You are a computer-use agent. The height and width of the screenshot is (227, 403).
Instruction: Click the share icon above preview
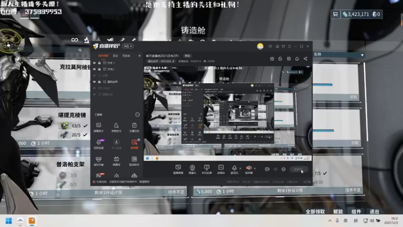pos(305,59)
